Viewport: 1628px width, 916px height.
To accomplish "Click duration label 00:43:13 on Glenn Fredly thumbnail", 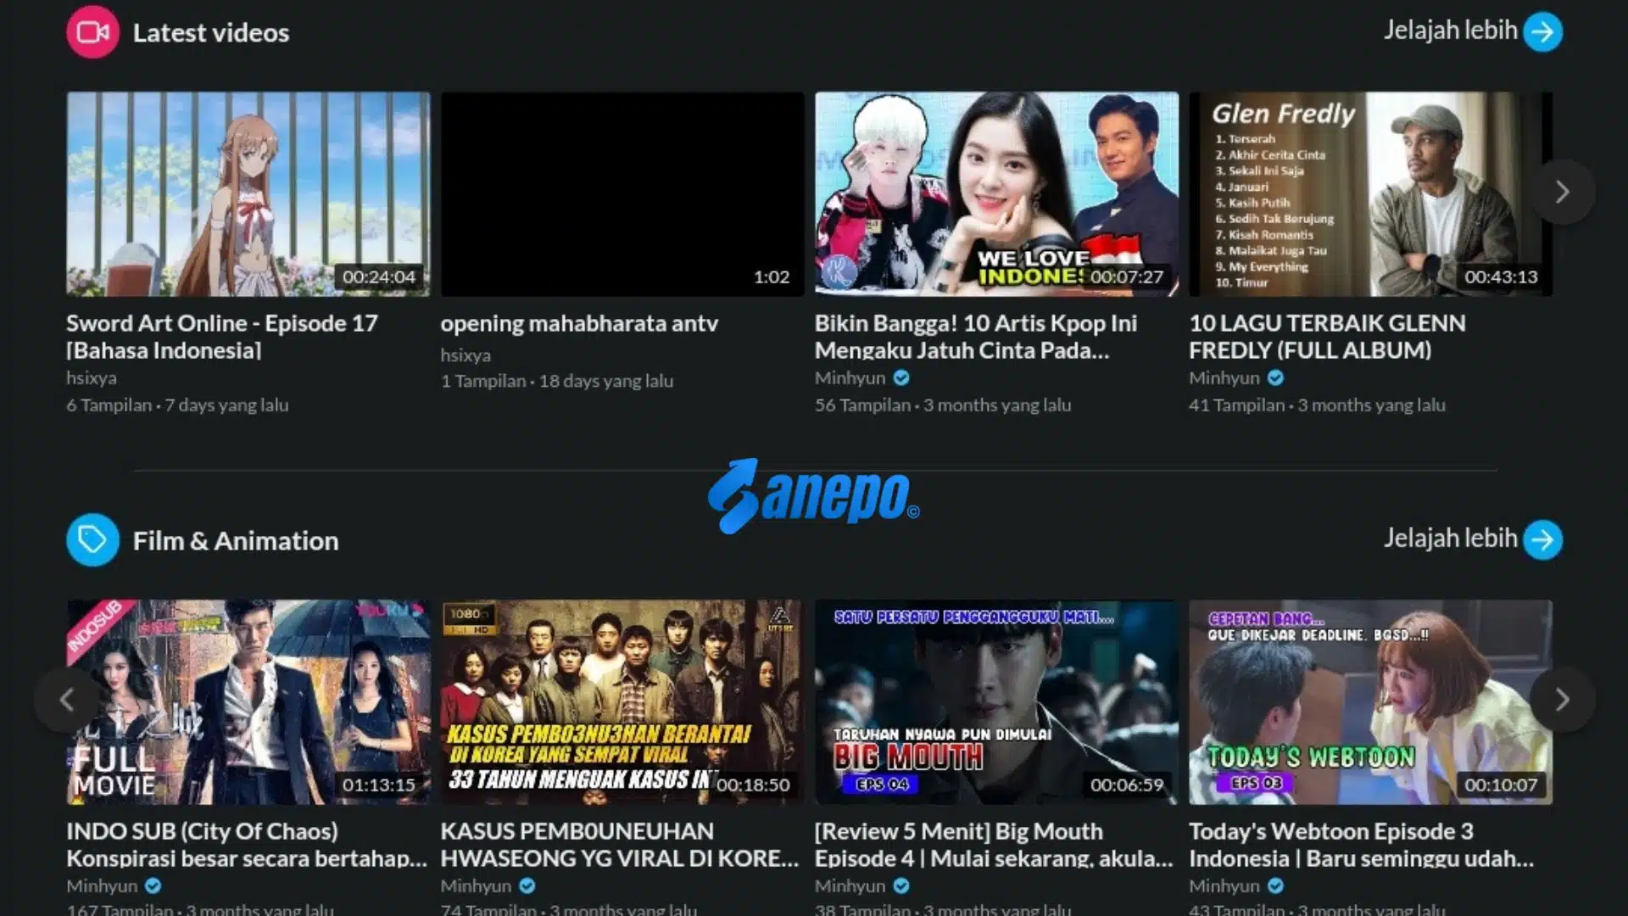I will coord(1501,276).
